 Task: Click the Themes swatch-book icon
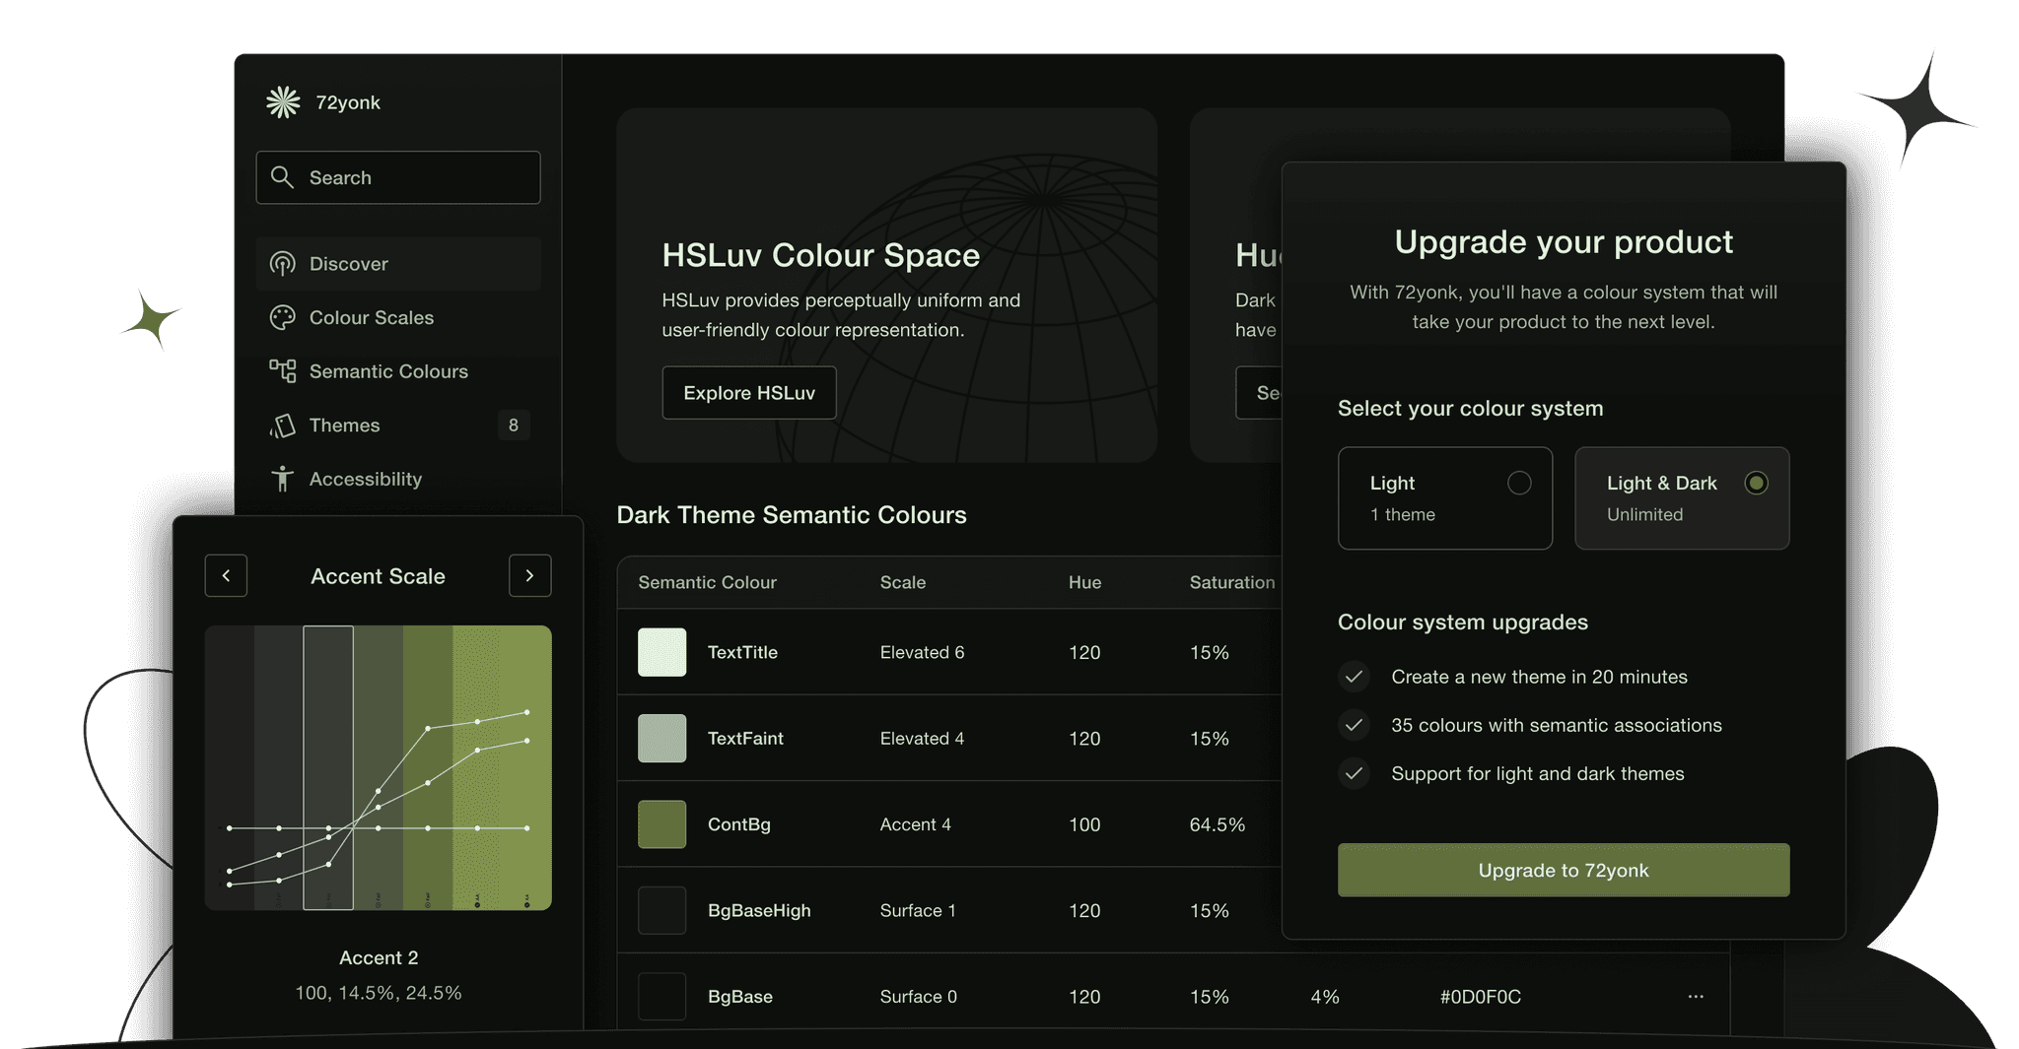pyautogui.click(x=283, y=426)
